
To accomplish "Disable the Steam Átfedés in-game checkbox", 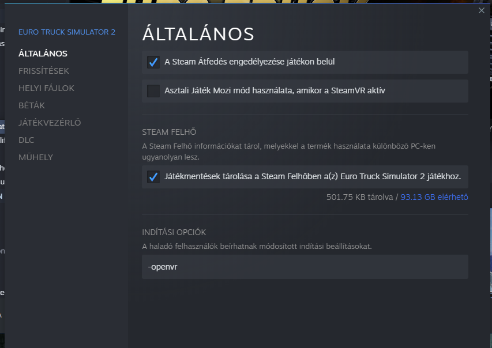I will coord(153,62).
